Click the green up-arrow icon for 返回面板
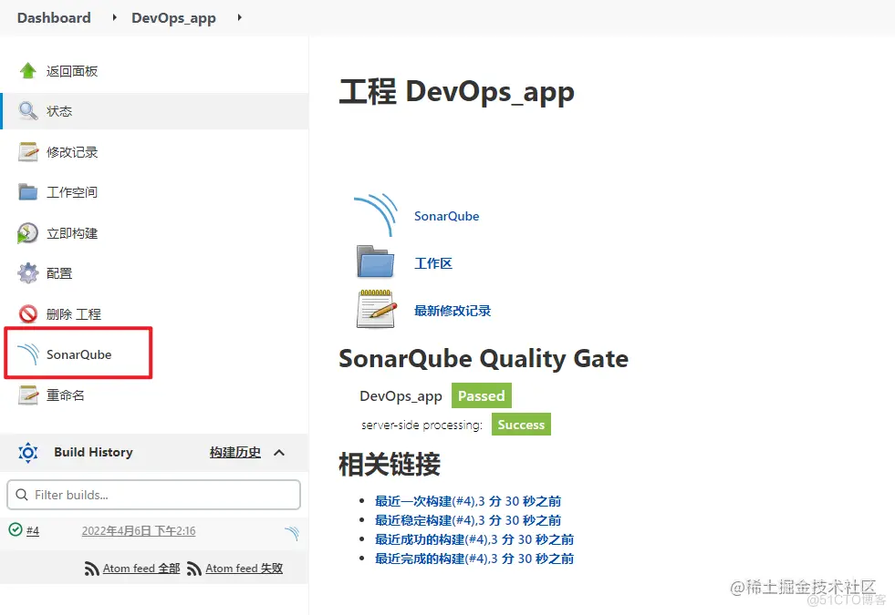Image resolution: width=895 pixels, height=615 pixels. [x=28, y=71]
